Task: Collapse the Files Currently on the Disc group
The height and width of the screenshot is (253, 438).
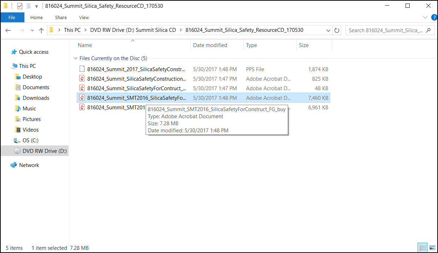Action: [x=75, y=58]
